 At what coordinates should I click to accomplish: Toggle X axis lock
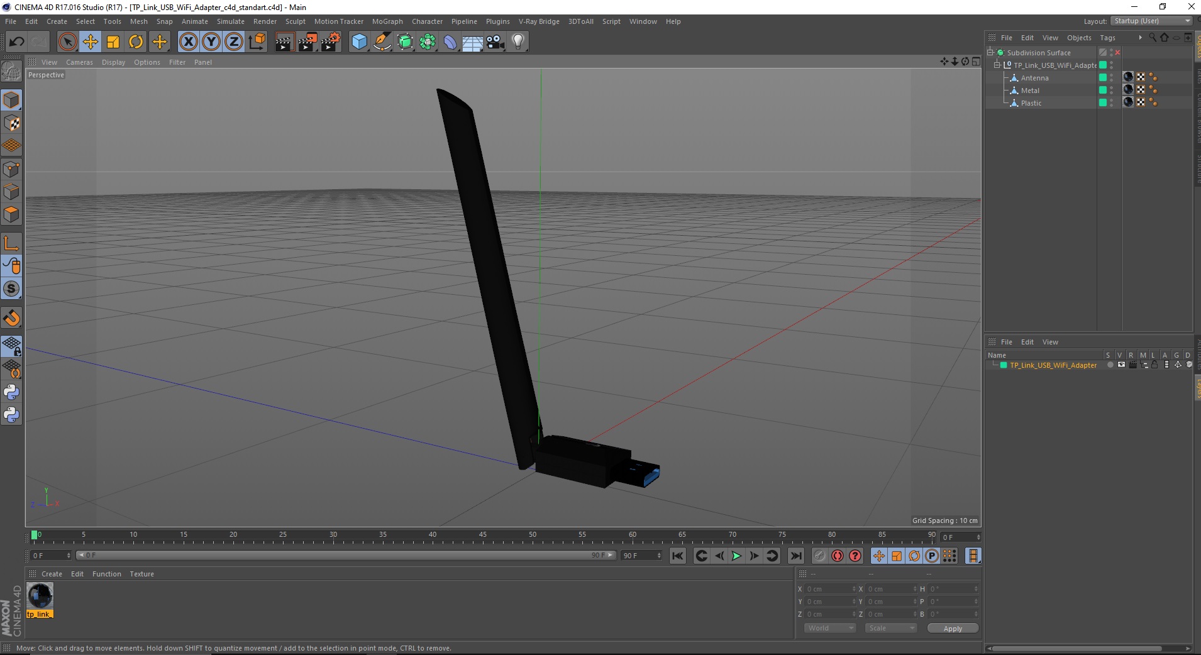coord(188,42)
